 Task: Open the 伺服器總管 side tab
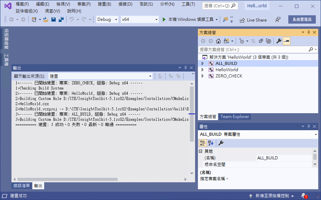click(6, 39)
